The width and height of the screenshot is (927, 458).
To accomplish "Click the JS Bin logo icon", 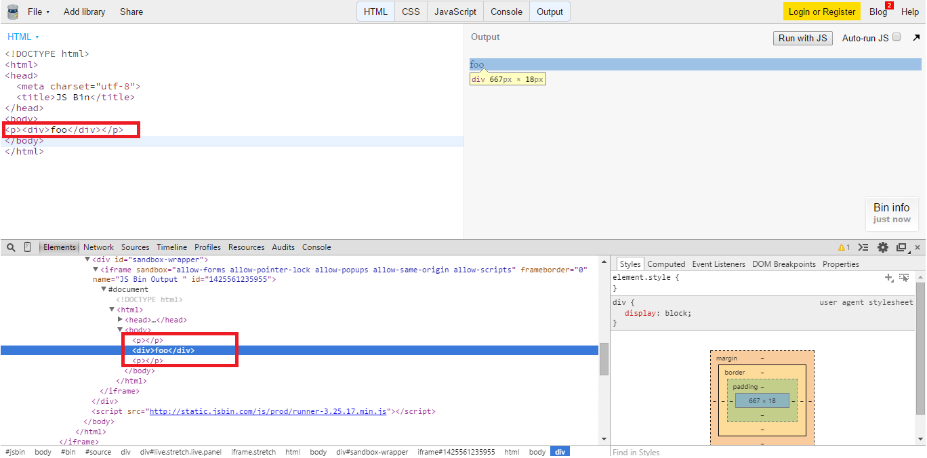I will 12,11.
